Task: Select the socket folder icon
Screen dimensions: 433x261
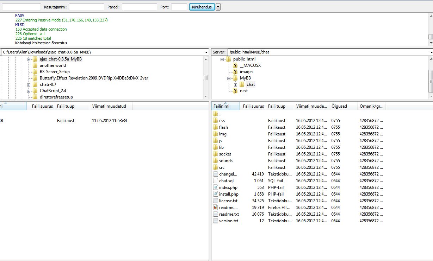Action: pos(216,154)
